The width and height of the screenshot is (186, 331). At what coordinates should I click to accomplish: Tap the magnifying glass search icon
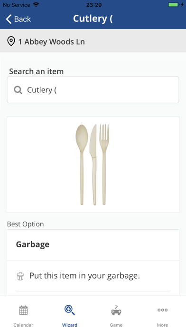(x=18, y=90)
